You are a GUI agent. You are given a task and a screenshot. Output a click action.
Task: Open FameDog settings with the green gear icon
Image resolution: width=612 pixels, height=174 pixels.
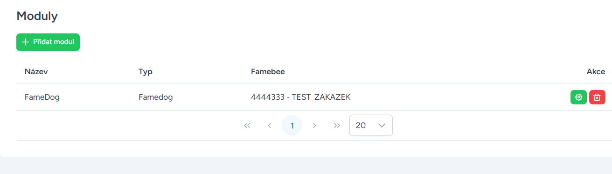pos(578,97)
